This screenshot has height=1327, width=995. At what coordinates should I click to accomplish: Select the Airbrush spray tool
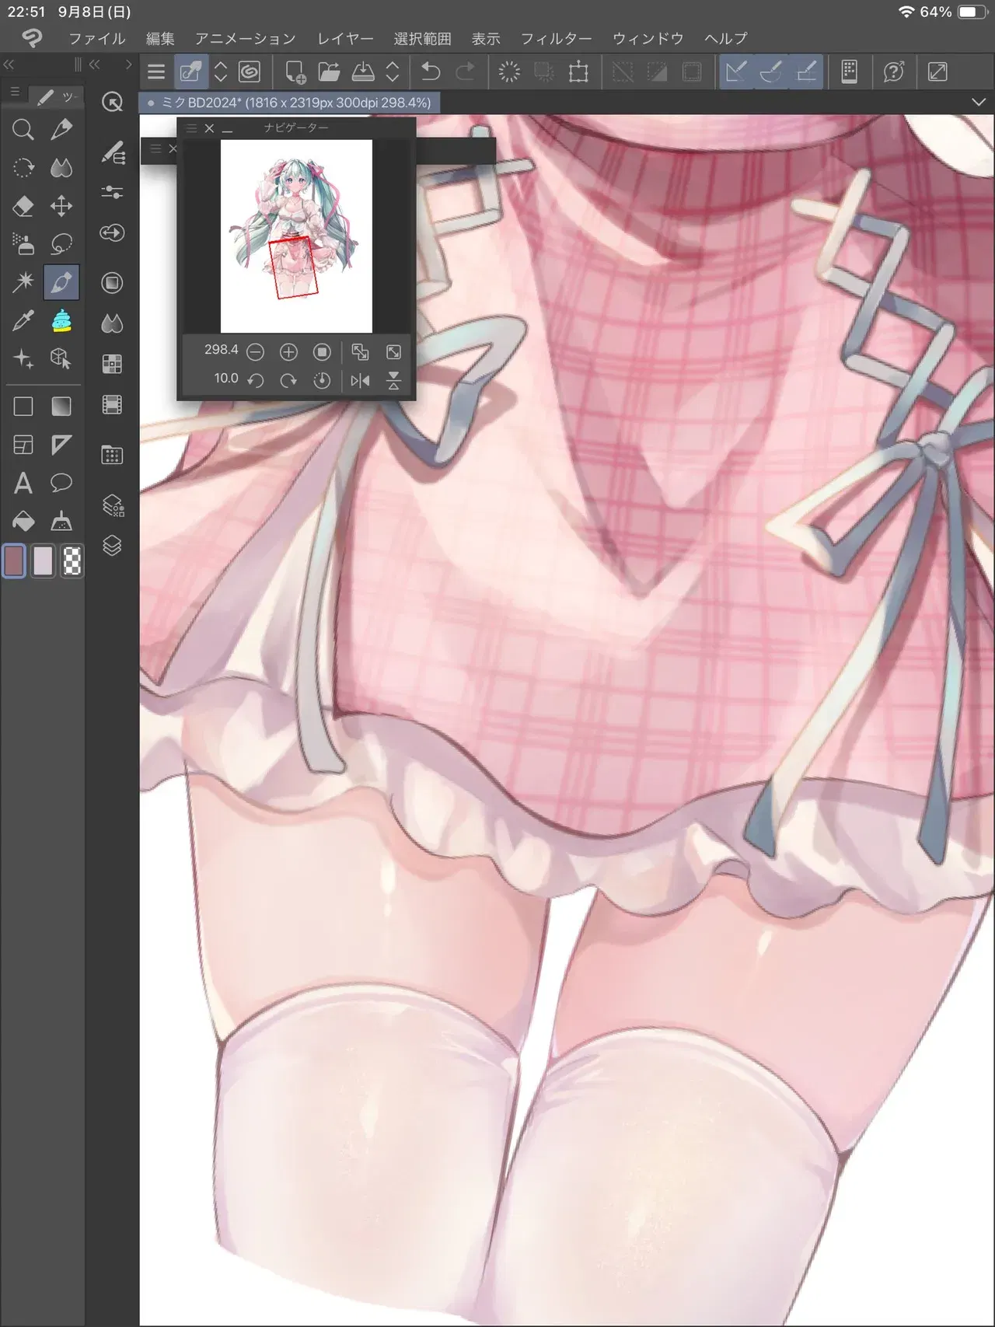23,244
